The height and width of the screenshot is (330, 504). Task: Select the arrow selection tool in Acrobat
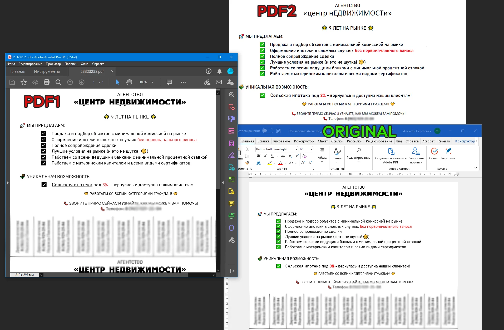tap(117, 82)
